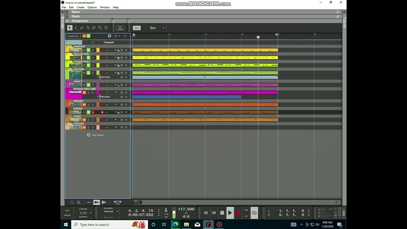Image resolution: width=407 pixels, height=229 pixels.
Task: Click sweet kick device thumbnail icon
Action: [x=76, y=50]
